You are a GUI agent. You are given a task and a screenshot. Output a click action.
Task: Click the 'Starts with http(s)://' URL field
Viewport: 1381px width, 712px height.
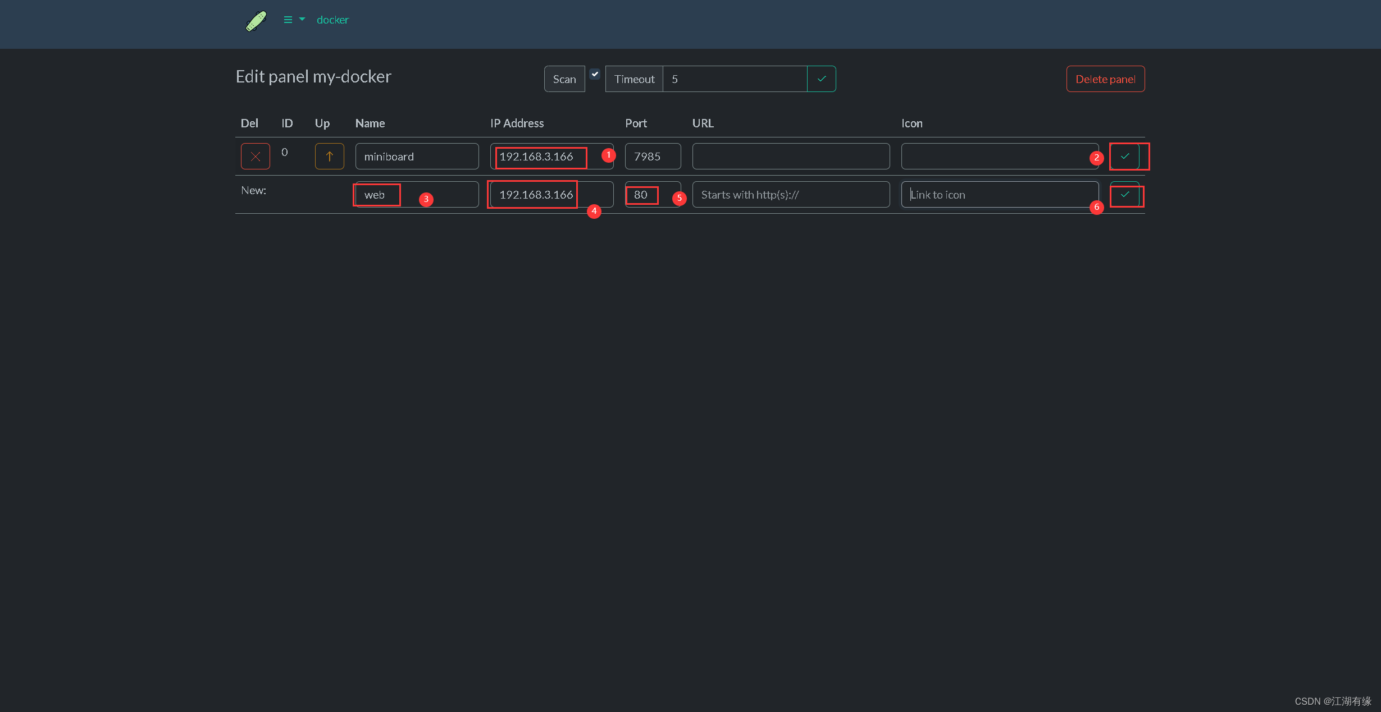coord(790,195)
